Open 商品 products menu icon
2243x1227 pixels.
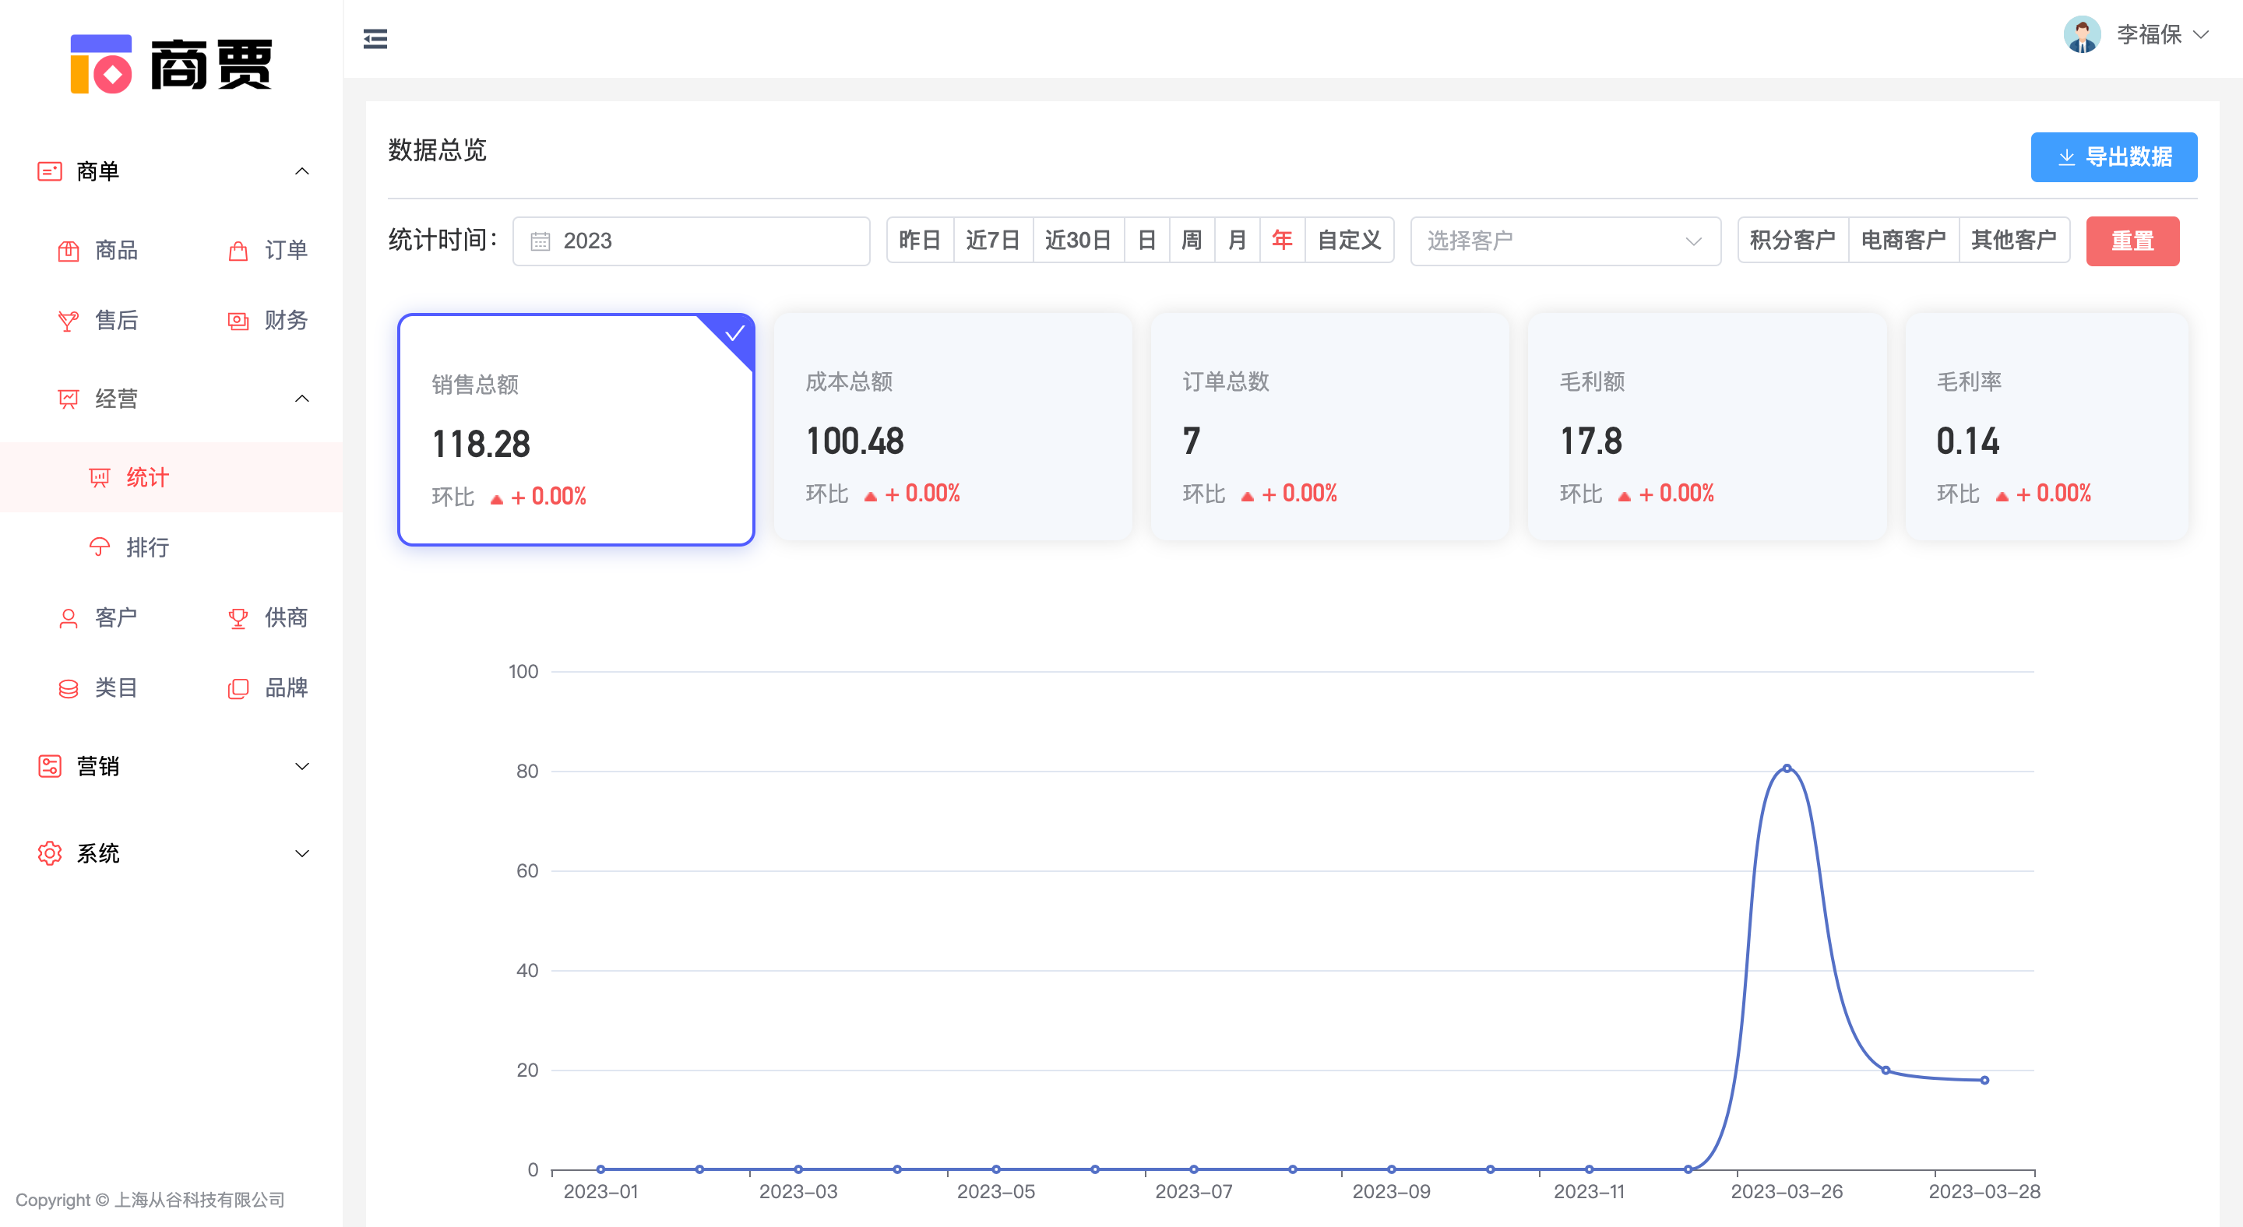68,251
